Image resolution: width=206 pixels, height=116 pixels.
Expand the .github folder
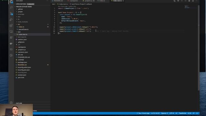(x=20, y=9)
